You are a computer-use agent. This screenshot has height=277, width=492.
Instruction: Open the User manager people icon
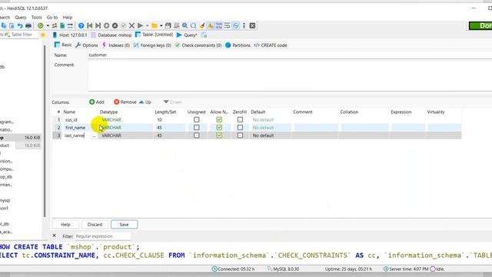55,25
